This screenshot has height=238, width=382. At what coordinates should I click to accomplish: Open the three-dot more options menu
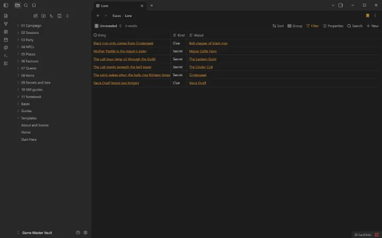[x=375, y=15]
